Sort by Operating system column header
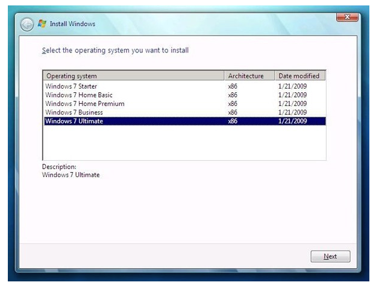 [x=133, y=76]
